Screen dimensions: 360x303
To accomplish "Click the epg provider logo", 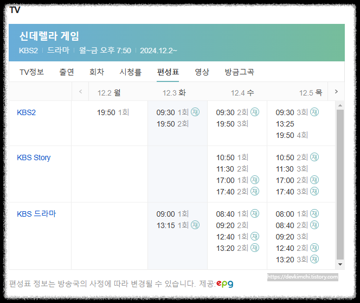I will [225, 283].
